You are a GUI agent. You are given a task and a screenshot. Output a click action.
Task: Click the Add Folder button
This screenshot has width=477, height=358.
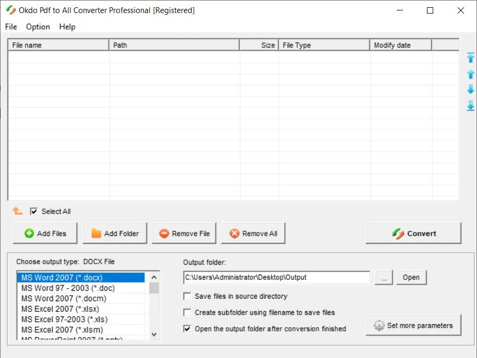[x=115, y=233]
